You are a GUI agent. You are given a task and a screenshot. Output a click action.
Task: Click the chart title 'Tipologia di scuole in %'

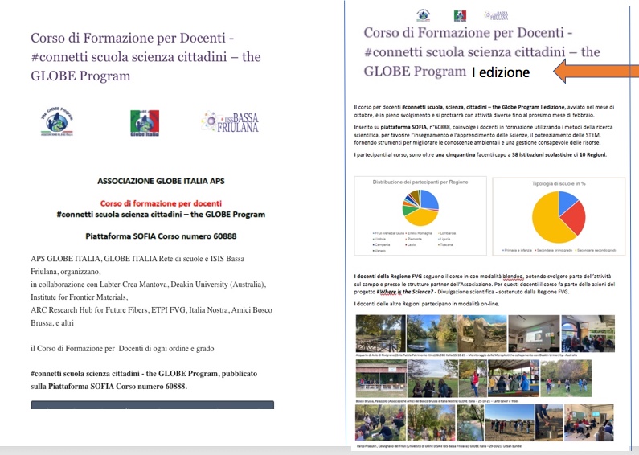pos(559,183)
